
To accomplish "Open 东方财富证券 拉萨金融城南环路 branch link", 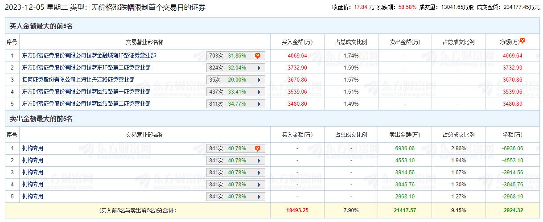I will [89, 56].
